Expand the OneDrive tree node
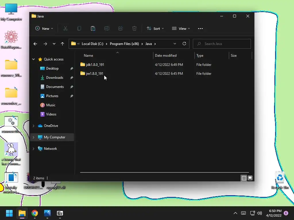The width and height of the screenshot is (294, 220). 34,126
